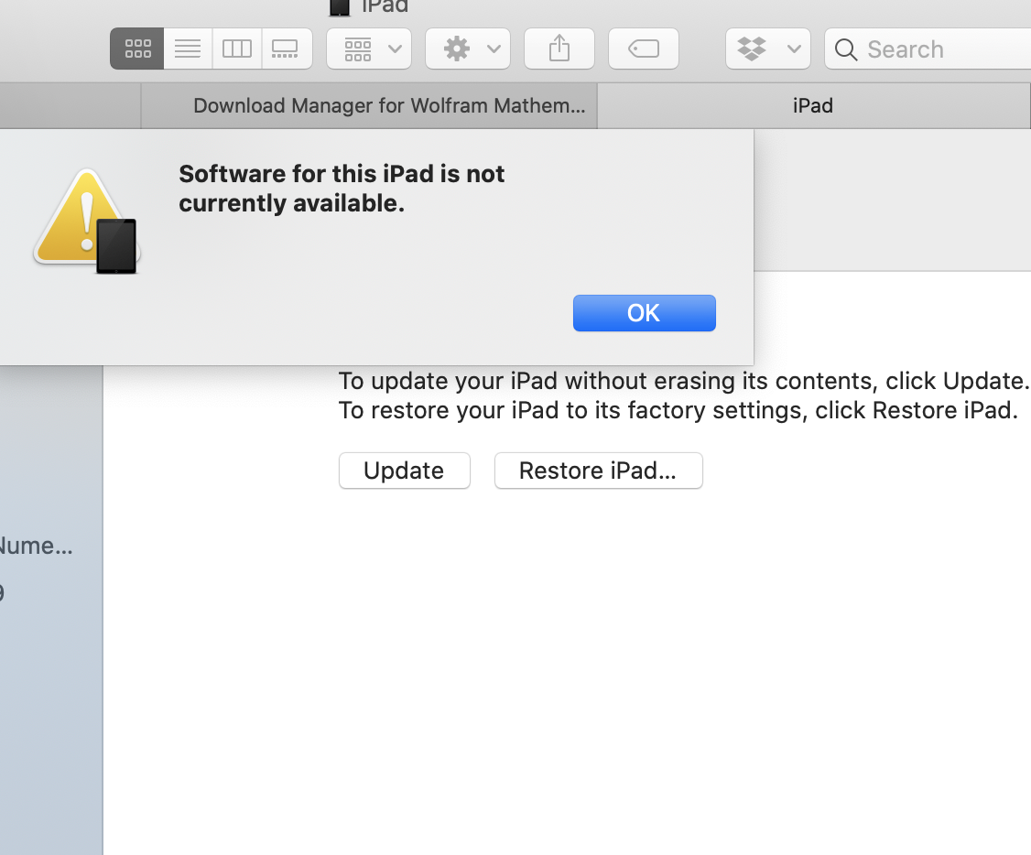This screenshot has width=1031, height=855.
Task: Switch to column view in Finder toolbar
Action: click(x=237, y=49)
